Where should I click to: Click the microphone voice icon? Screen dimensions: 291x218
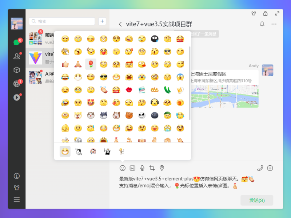click(x=142, y=168)
